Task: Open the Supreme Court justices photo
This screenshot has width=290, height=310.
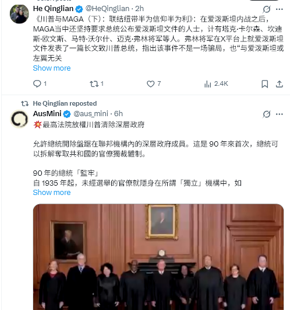Action: (158, 257)
